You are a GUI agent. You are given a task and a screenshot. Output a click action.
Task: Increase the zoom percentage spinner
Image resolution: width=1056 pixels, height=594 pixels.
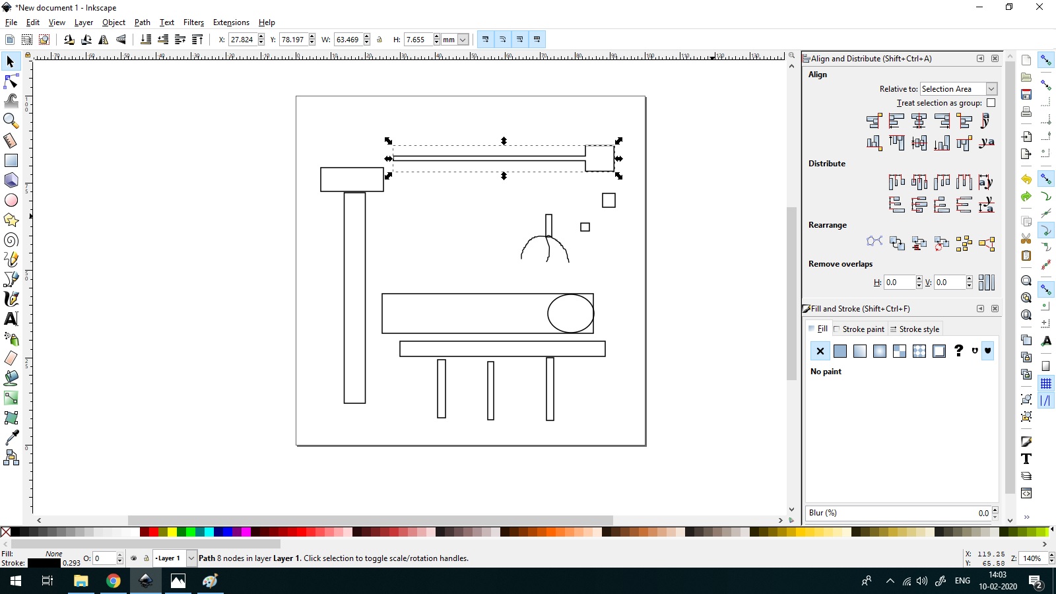(x=1051, y=556)
